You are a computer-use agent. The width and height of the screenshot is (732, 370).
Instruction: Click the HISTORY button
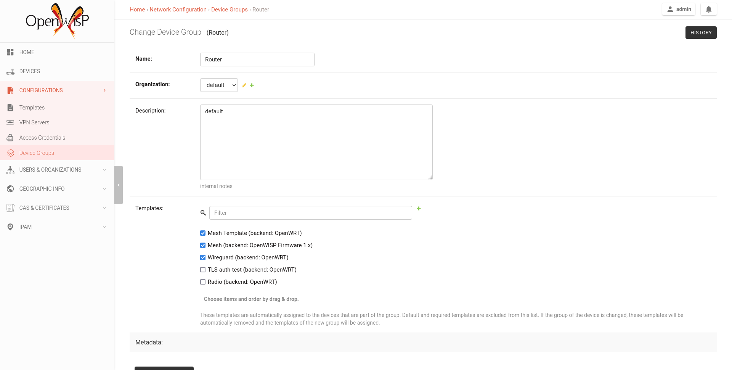[x=701, y=32]
